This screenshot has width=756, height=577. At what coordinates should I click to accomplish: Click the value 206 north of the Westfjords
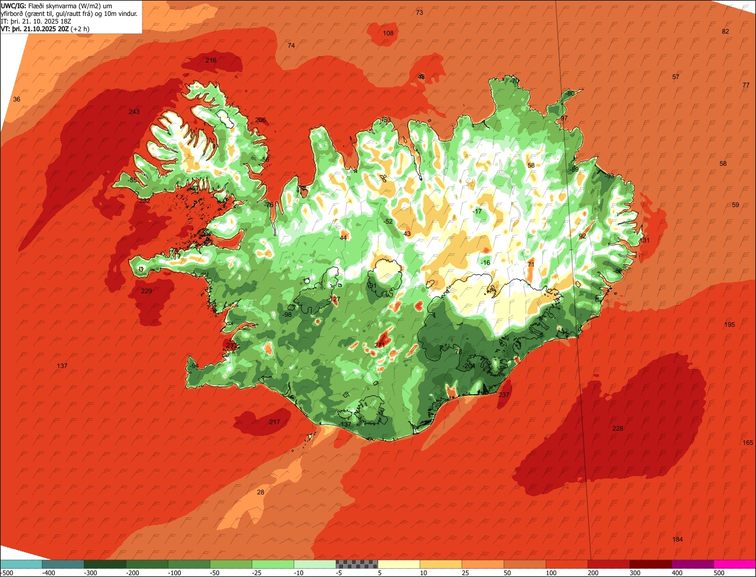260,120
